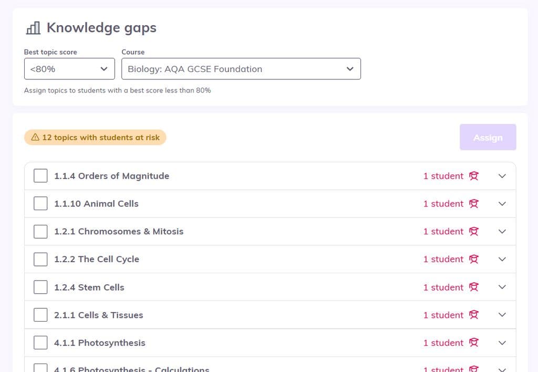This screenshot has width=538, height=372.
Task: Click the warning triangle in the risk badge
Action: pos(35,137)
